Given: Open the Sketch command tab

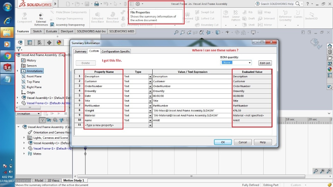Looking at the screenshot, I should point(37,31).
